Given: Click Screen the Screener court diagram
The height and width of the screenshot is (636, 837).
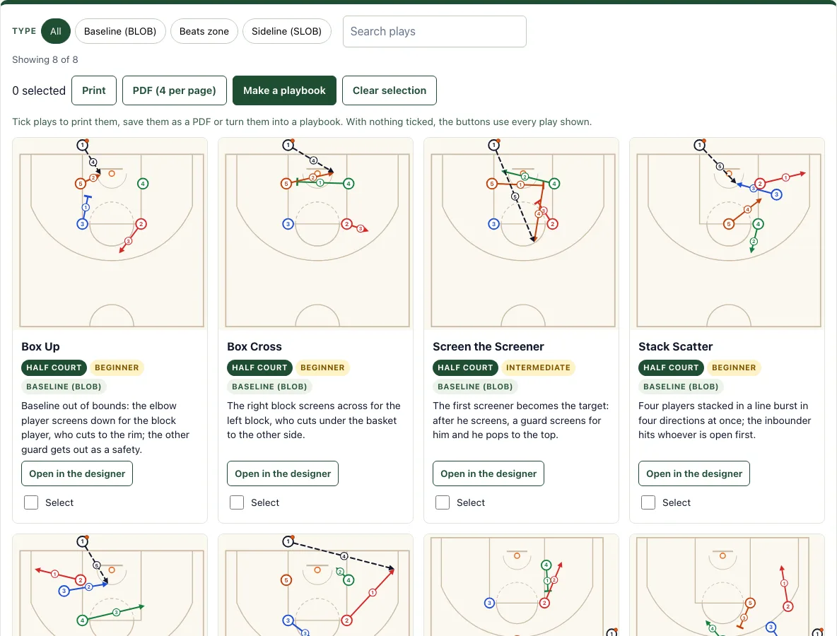Looking at the screenshot, I should (522, 234).
